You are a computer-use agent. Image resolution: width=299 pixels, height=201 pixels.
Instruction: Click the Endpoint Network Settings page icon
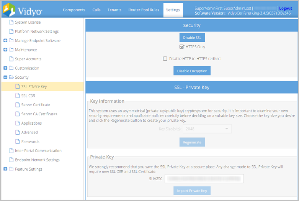tap(11, 160)
